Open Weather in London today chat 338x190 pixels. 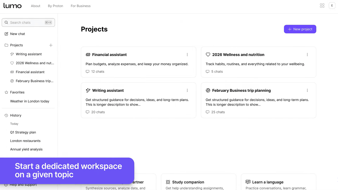pyautogui.click(x=30, y=101)
